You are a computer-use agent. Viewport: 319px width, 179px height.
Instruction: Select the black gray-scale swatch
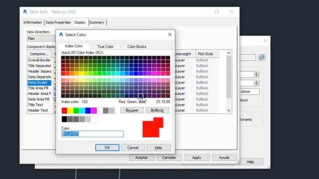click(x=64, y=119)
